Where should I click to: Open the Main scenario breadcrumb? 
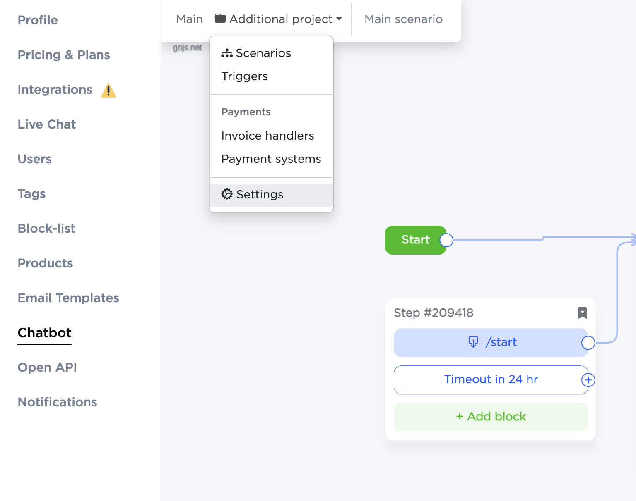click(x=403, y=19)
